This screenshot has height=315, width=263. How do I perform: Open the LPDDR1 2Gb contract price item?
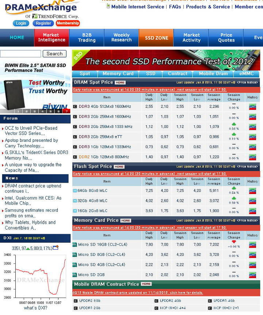[x=89, y=308]
